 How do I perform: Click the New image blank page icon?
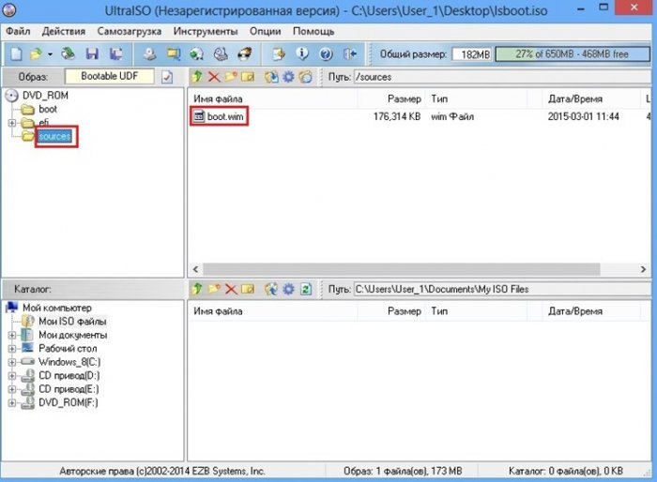click(16, 54)
